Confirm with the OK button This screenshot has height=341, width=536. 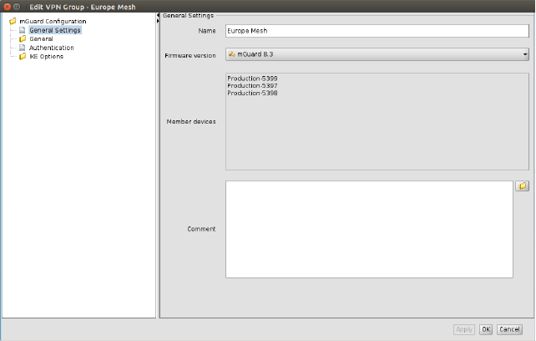[486, 329]
